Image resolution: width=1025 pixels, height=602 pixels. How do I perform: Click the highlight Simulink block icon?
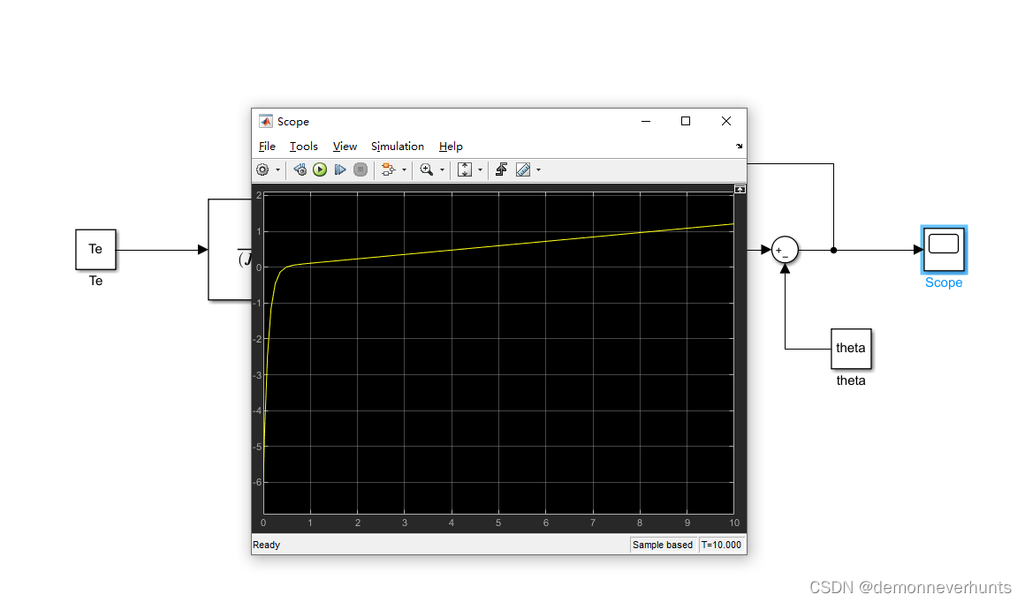tap(388, 169)
